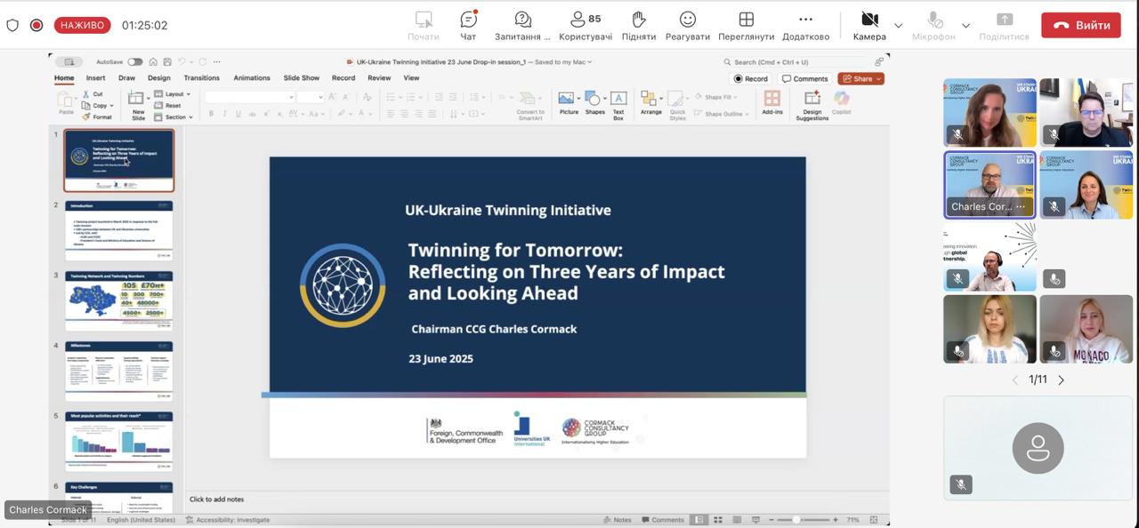Click the recording indicator icon
Image resolution: width=1139 pixels, height=528 pixels.
click(36, 25)
